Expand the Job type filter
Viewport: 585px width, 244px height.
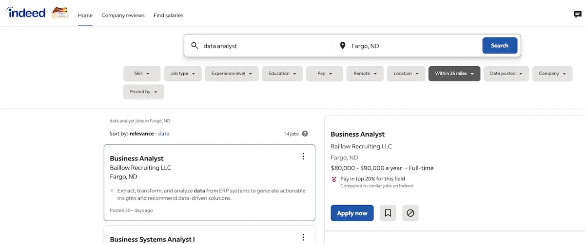(182, 73)
